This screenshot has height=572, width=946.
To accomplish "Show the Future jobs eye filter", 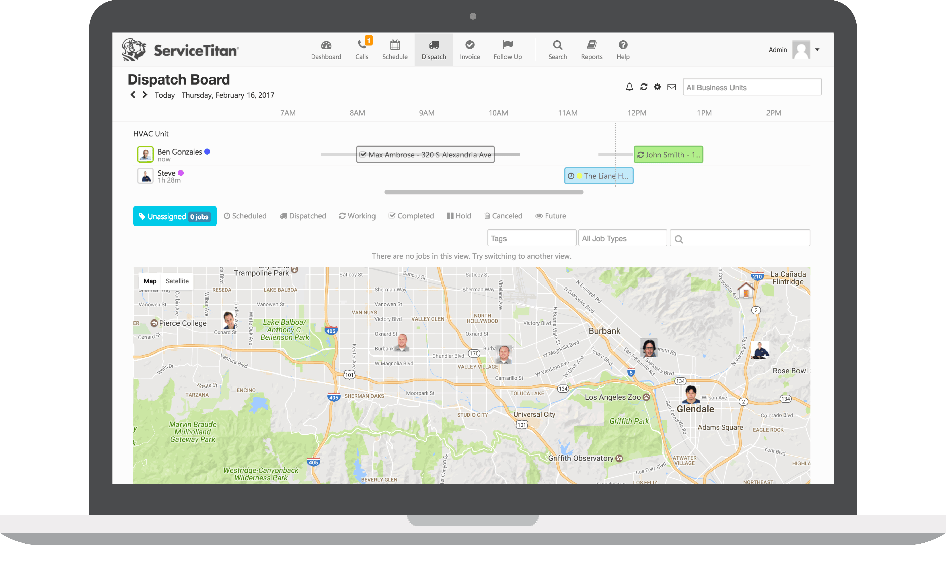I will click(551, 216).
